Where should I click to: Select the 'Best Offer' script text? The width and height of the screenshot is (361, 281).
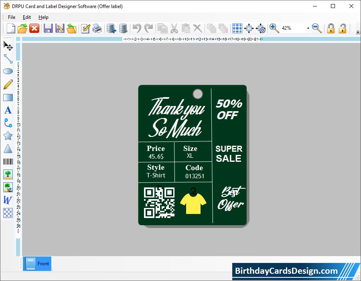pyautogui.click(x=231, y=198)
